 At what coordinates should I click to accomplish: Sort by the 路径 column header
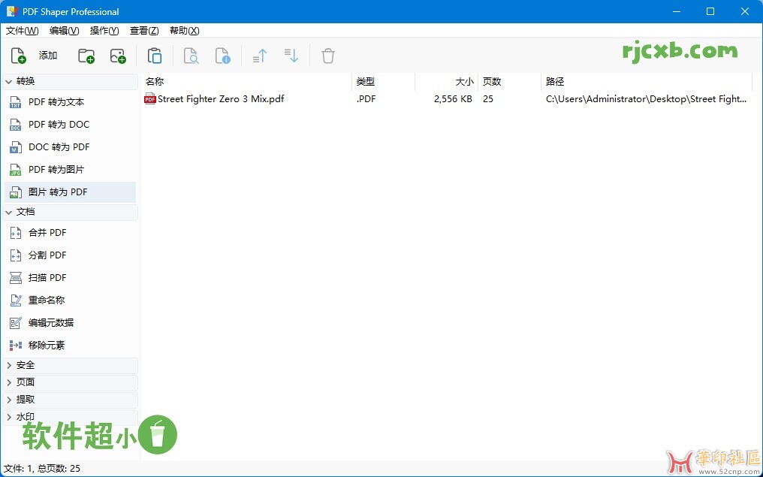click(646, 82)
